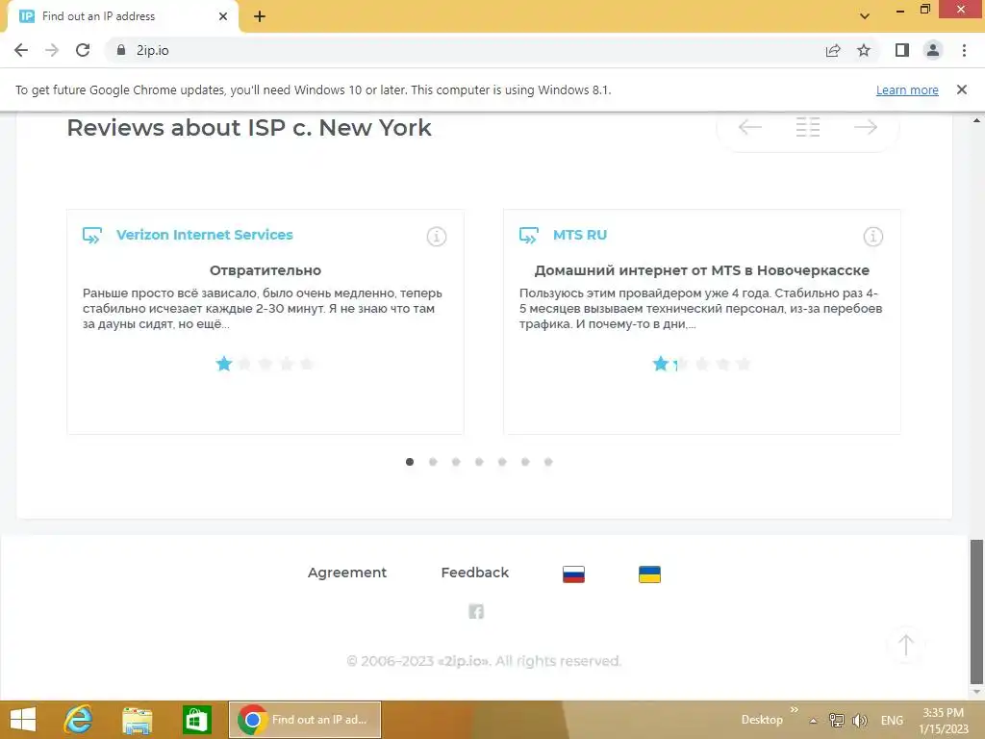Open a new tab with plus button
Screen dimensions: 985x739
[260, 17]
